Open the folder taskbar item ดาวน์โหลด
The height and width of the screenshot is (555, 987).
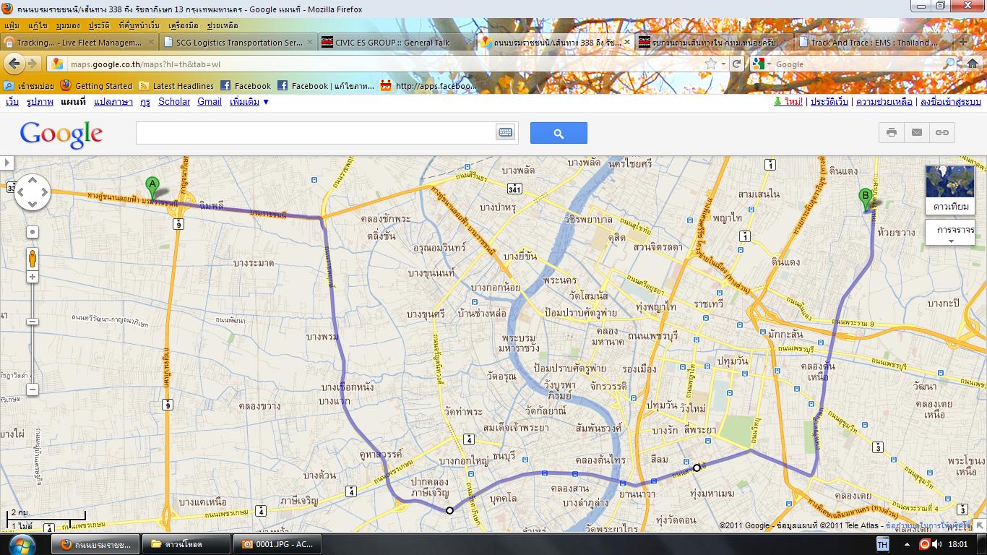pos(186,544)
